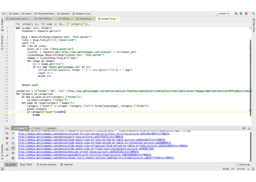
Task: Stop process via Run panel red square
Action: pos(7,138)
